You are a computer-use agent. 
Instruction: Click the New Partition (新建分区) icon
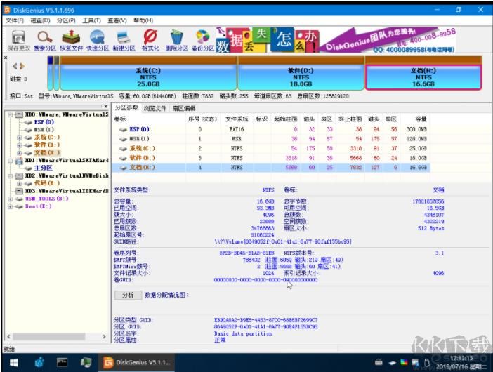pyautogui.click(x=124, y=40)
